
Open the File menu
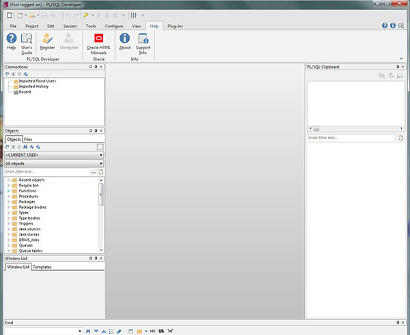pyautogui.click(x=13, y=26)
